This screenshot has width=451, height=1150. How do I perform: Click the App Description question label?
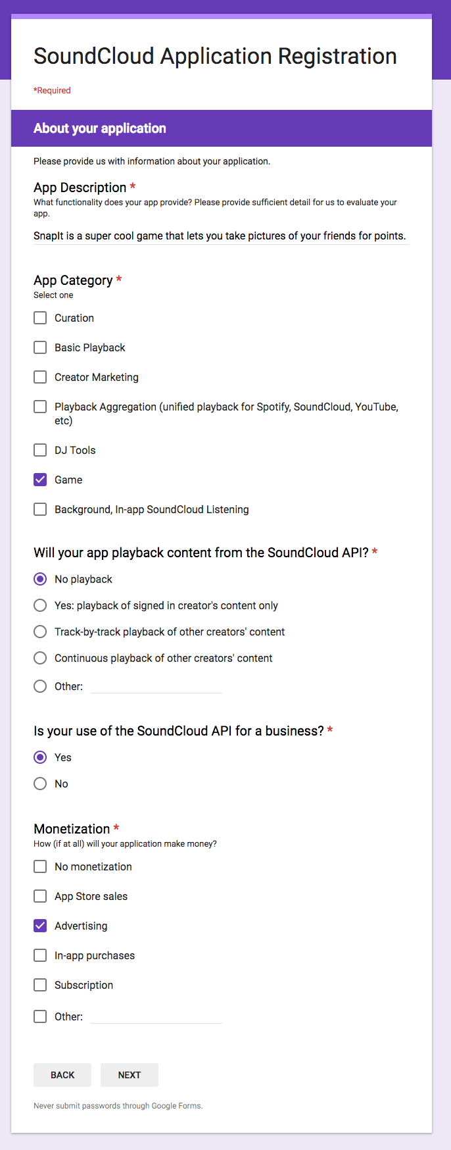[85, 187]
